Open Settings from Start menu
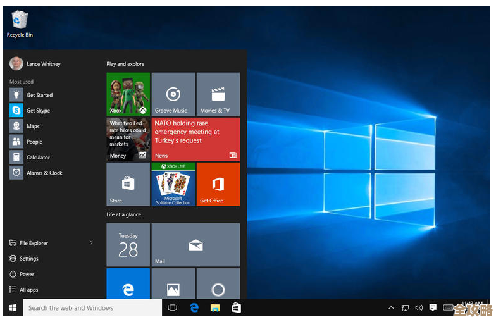 (24, 258)
